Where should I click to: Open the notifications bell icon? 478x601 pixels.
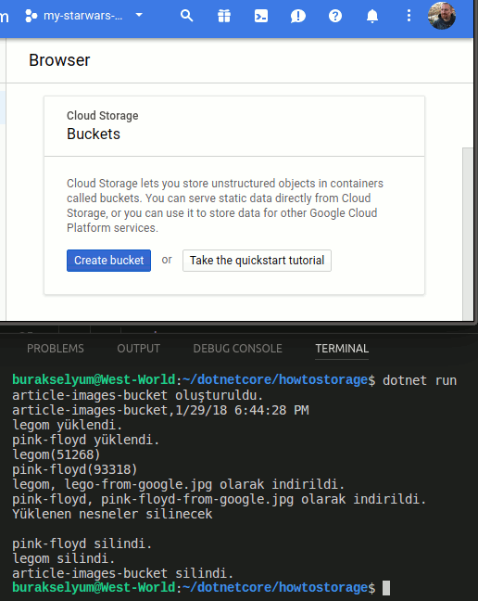tap(372, 16)
